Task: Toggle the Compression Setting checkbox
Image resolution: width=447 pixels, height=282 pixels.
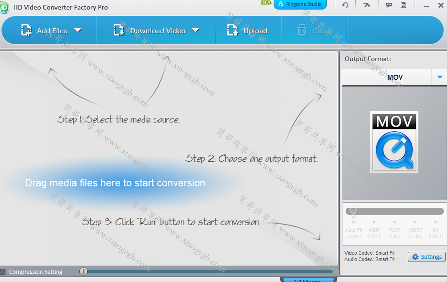Action: pyautogui.click(x=3, y=272)
